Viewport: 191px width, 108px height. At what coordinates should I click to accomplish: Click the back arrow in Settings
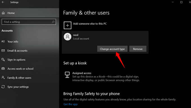pos(3,2)
